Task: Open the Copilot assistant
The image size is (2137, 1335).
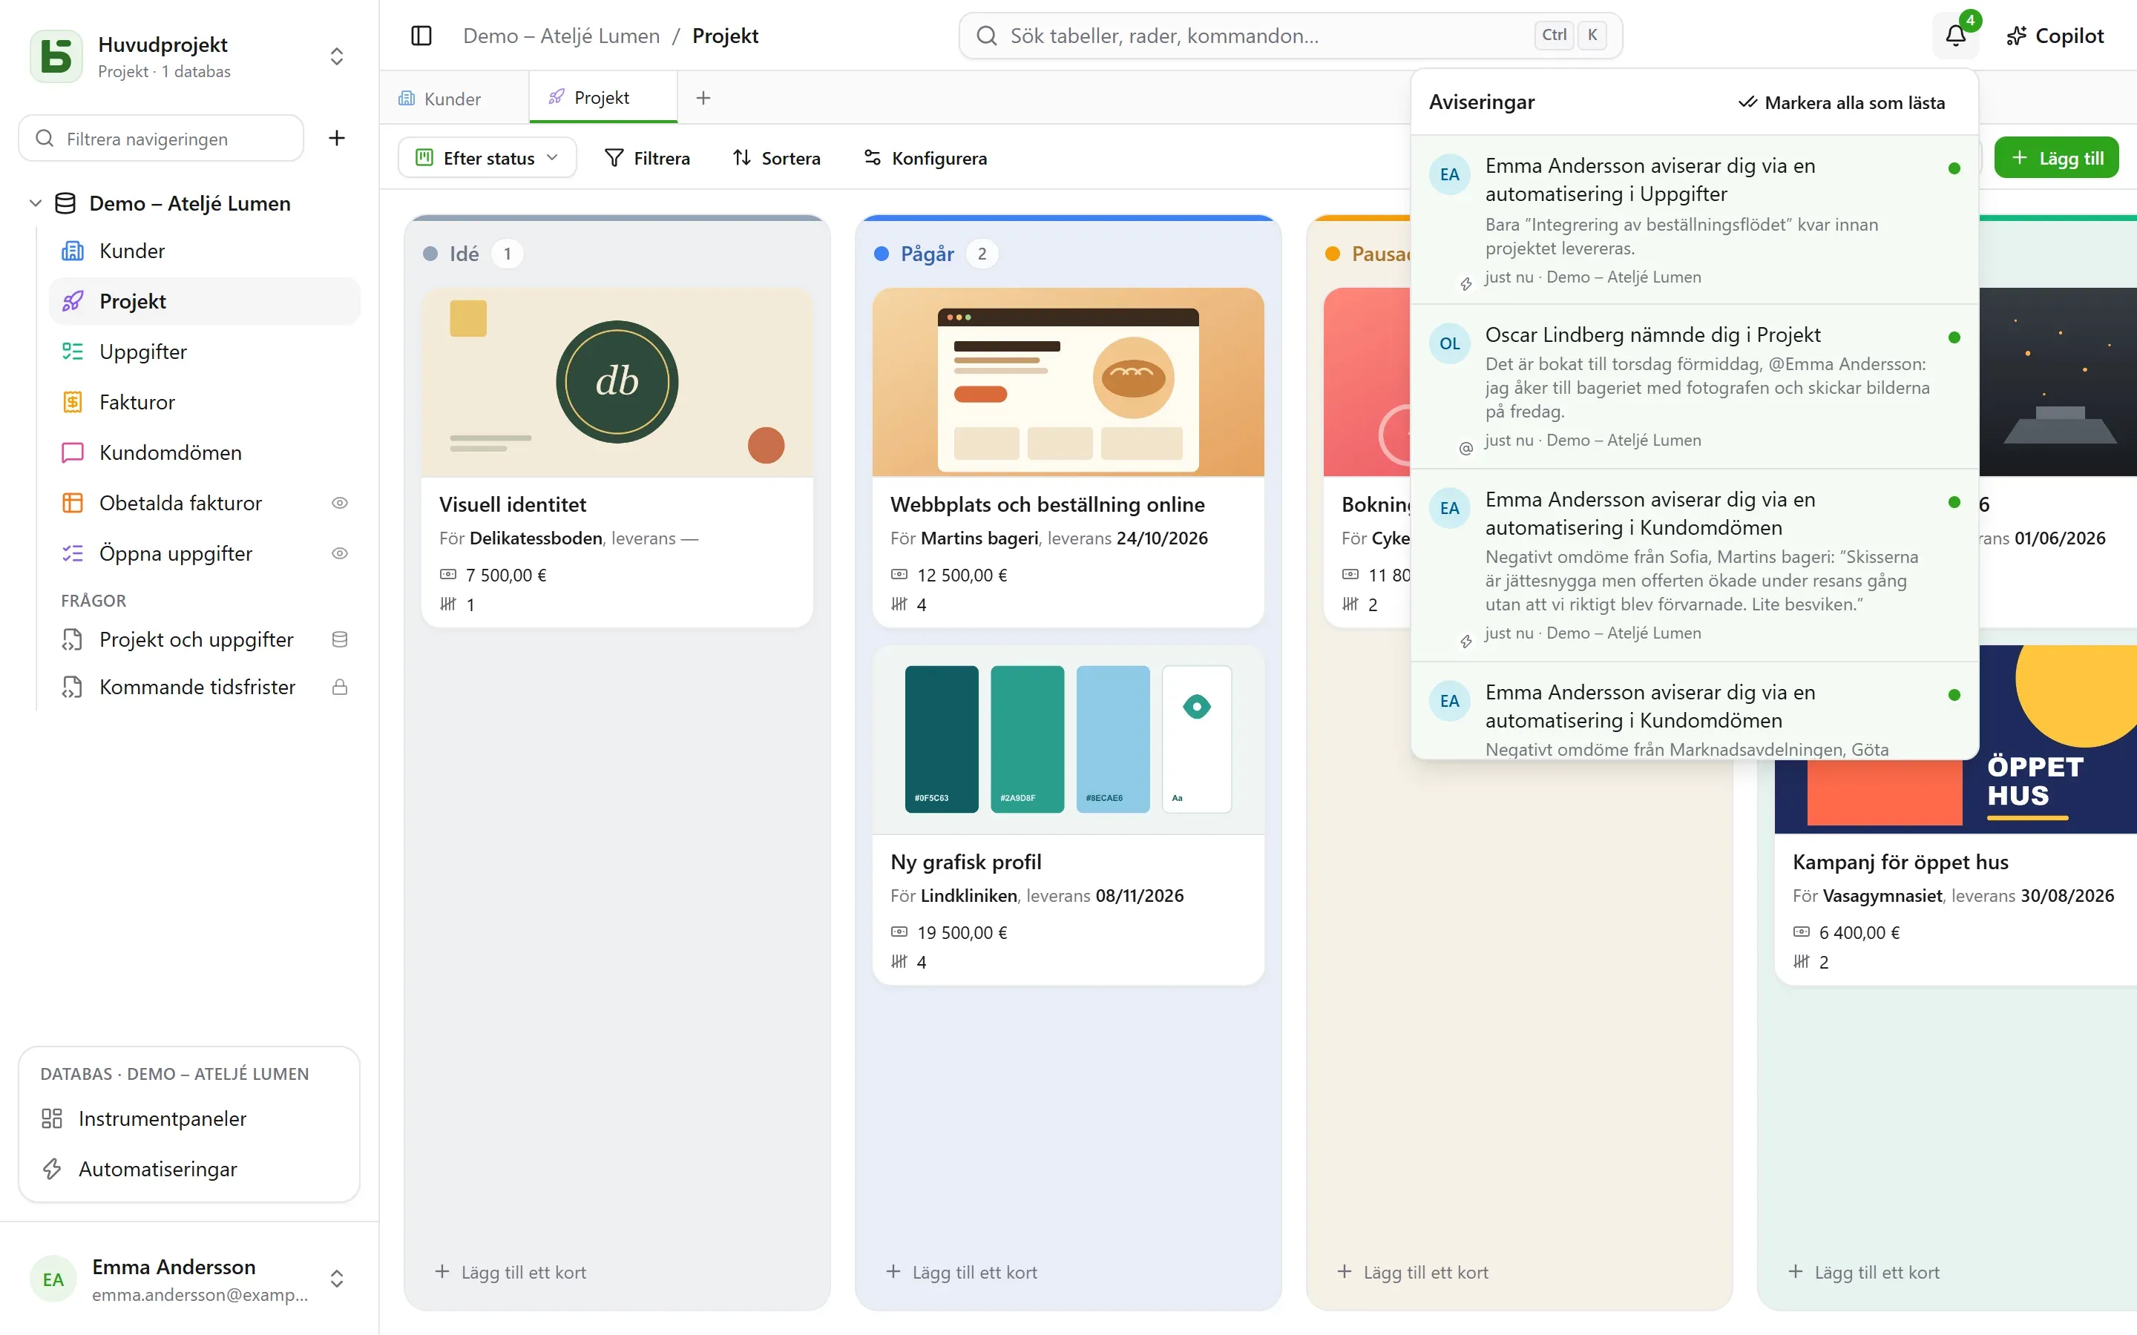Action: click(2056, 36)
